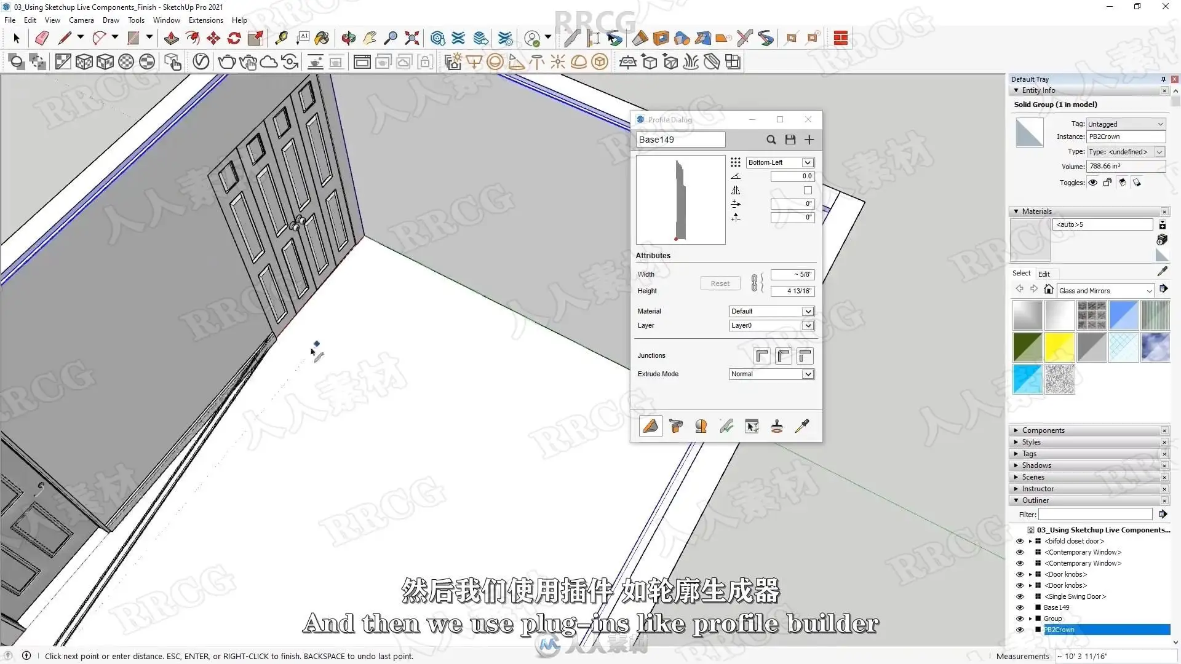
Task: Select the first junction style button
Action: pos(762,356)
